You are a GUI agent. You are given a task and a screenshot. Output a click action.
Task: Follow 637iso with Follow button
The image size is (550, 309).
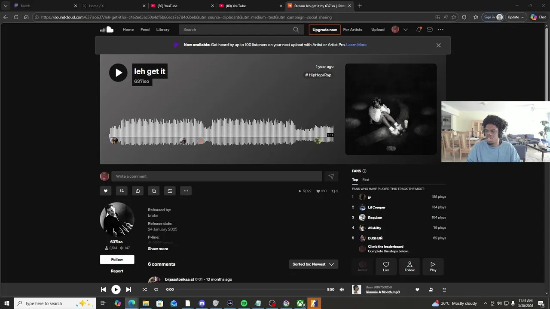click(117, 260)
